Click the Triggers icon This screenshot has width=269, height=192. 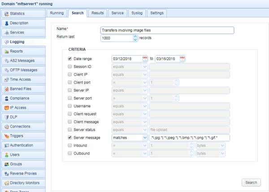coord(7,136)
